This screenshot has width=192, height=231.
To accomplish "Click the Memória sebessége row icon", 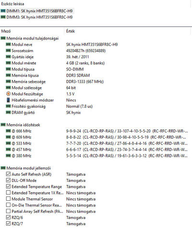I will [x=8, y=81].
